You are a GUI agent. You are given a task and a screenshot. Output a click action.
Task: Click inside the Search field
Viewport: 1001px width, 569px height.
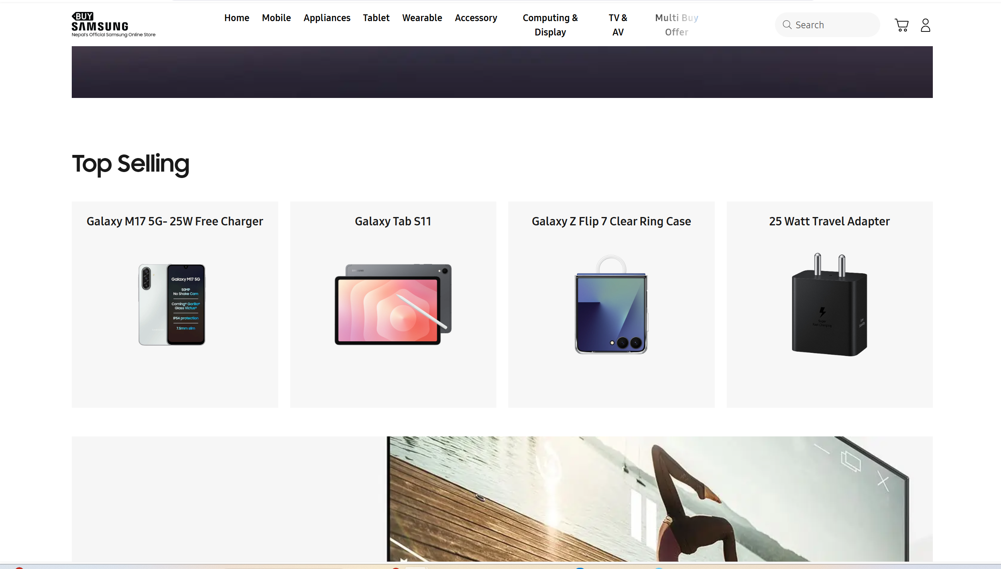pyautogui.click(x=833, y=25)
